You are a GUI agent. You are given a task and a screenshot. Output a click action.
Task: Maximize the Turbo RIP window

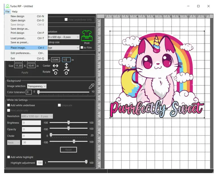(x=198, y=6)
